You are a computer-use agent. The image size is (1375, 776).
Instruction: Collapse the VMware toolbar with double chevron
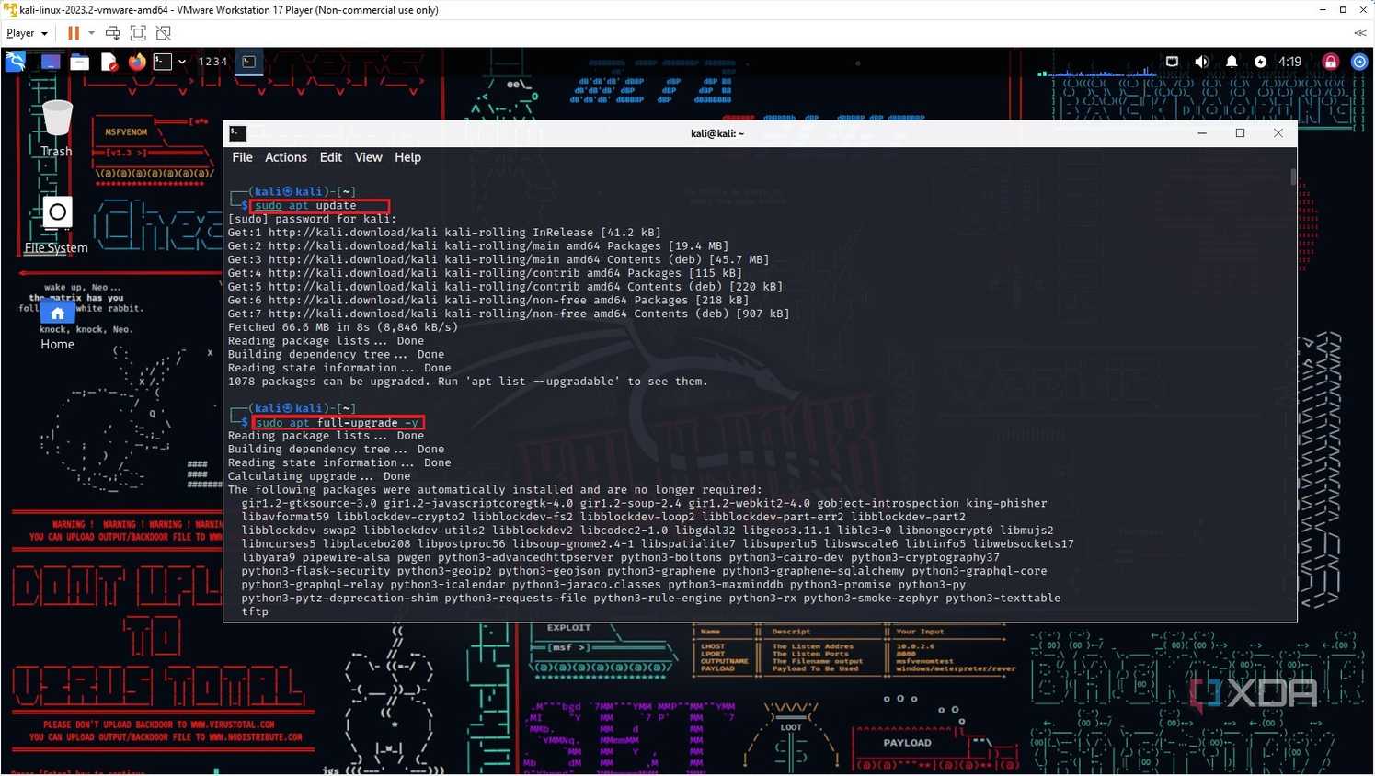pos(1359,33)
